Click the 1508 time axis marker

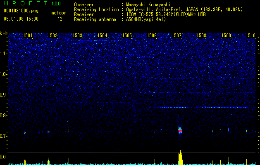coord(201,35)
